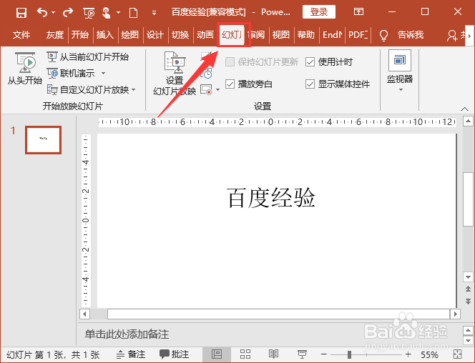Click the vertical scrollbar down arrow
Screen dimensions: 475x363
[468, 277]
